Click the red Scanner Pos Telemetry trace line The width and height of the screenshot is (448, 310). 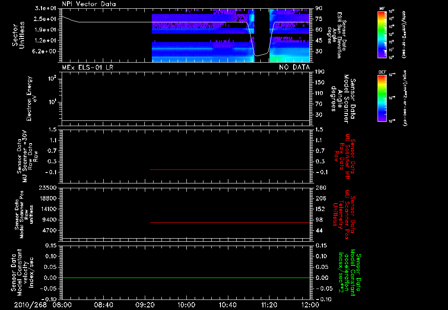230,222
